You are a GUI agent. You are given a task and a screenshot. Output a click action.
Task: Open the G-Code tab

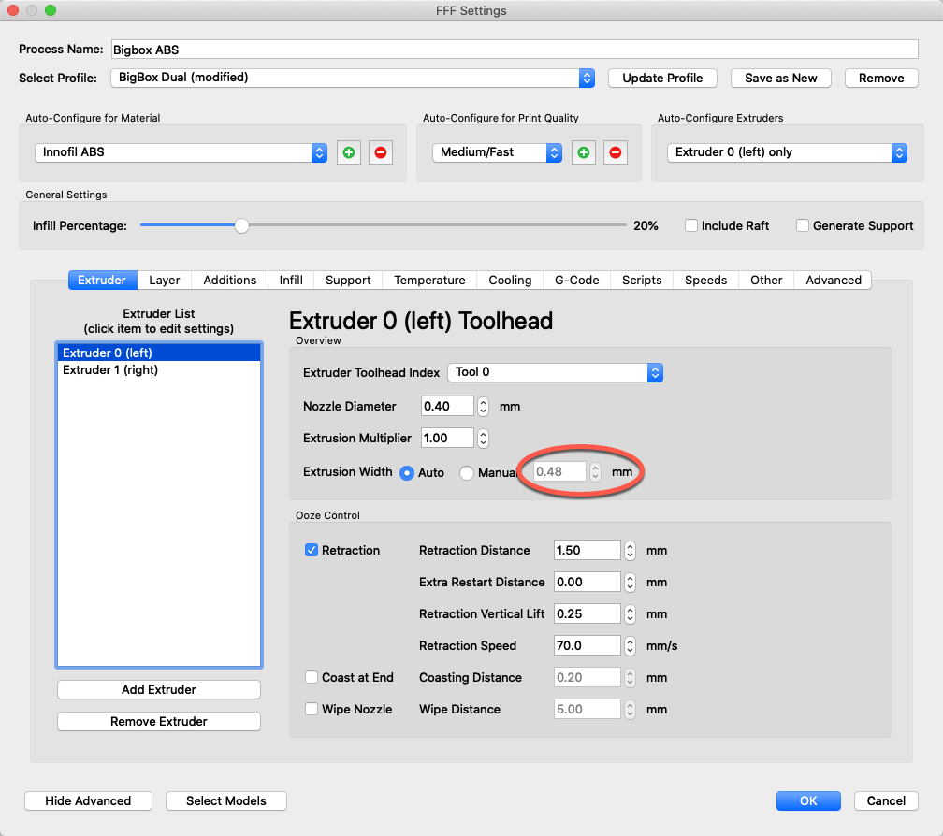(x=576, y=281)
